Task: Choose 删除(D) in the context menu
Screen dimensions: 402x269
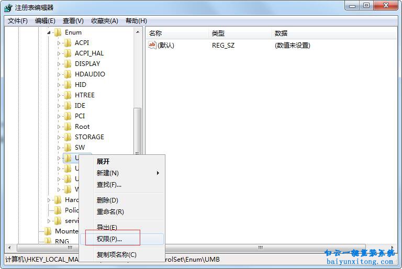Action: [x=122, y=200]
